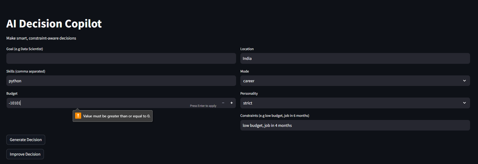The image size is (478, 164).
Task: Click the 'Value must be greater' validation message
Action: coord(117,116)
